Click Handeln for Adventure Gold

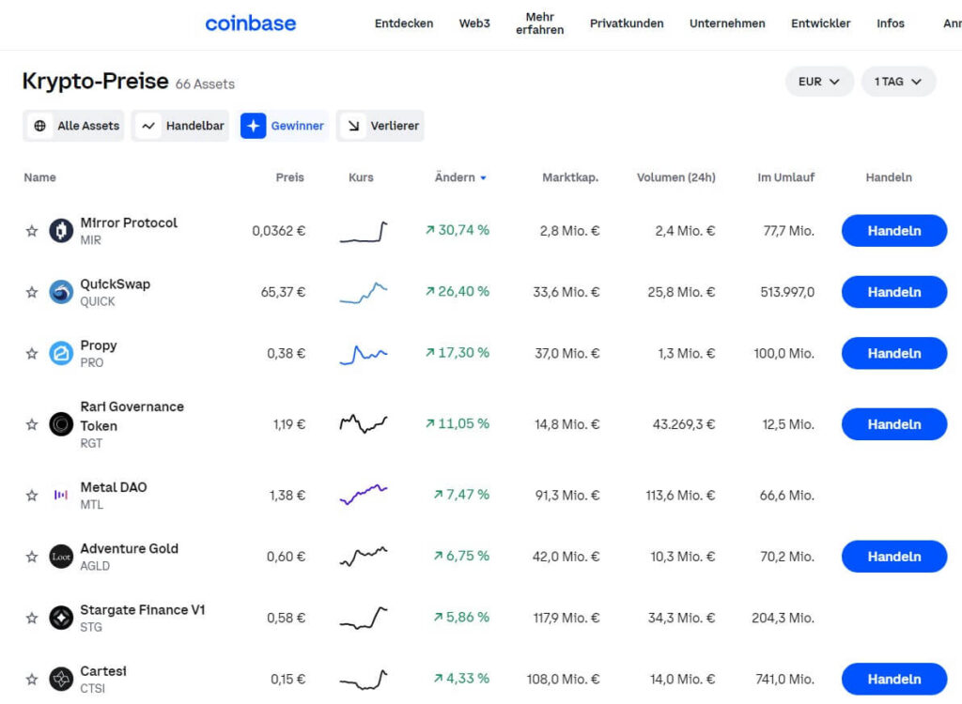point(894,557)
